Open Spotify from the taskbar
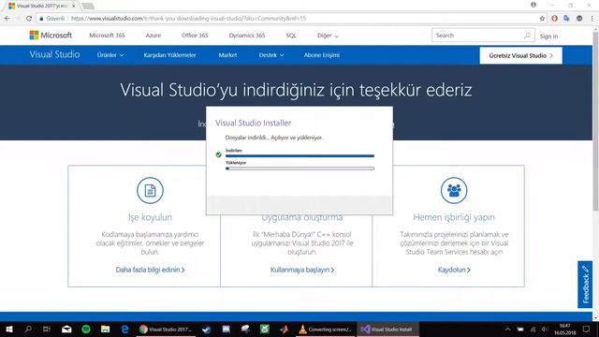 pyautogui.click(x=86, y=329)
